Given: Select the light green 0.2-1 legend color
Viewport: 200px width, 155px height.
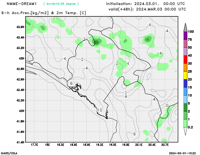Looking at the screenshot, I should [185, 123].
